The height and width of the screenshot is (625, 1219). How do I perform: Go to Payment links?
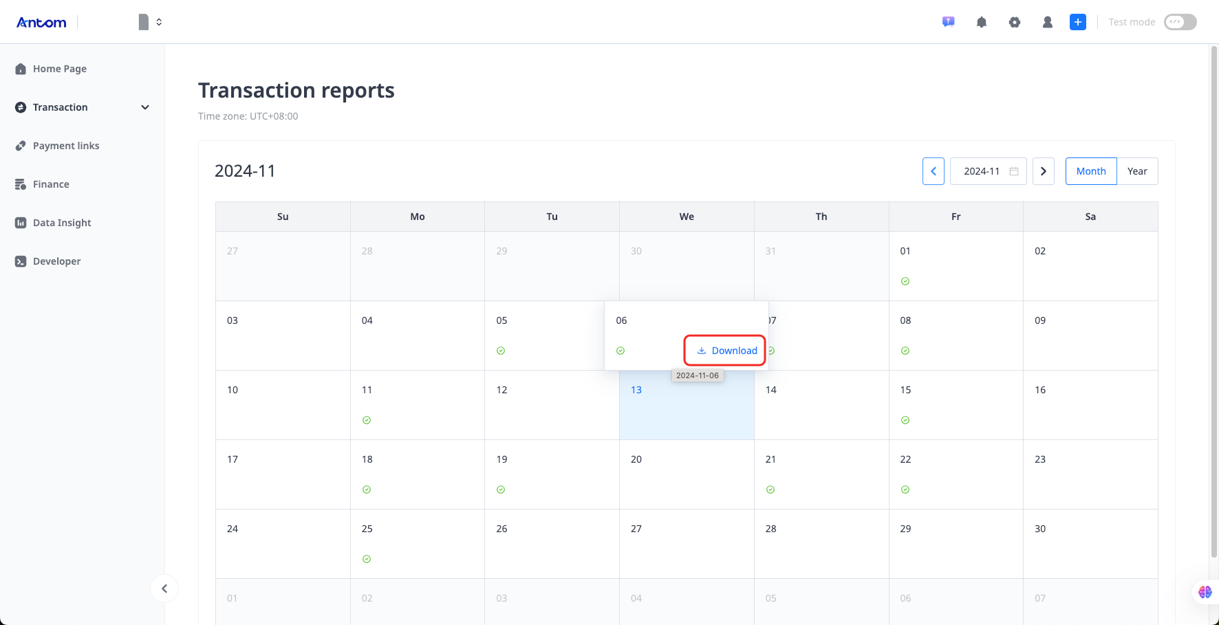[x=66, y=146]
